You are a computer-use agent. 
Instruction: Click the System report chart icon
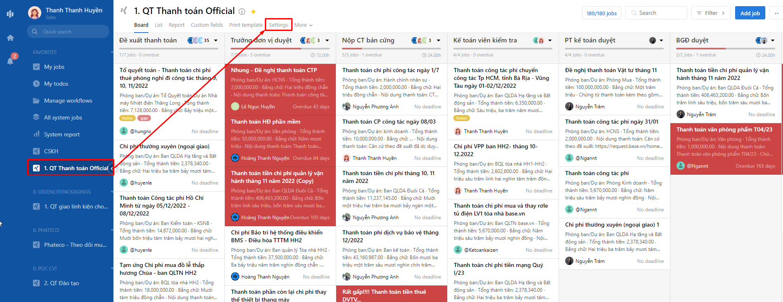pyautogui.click(x=36, y=134)
